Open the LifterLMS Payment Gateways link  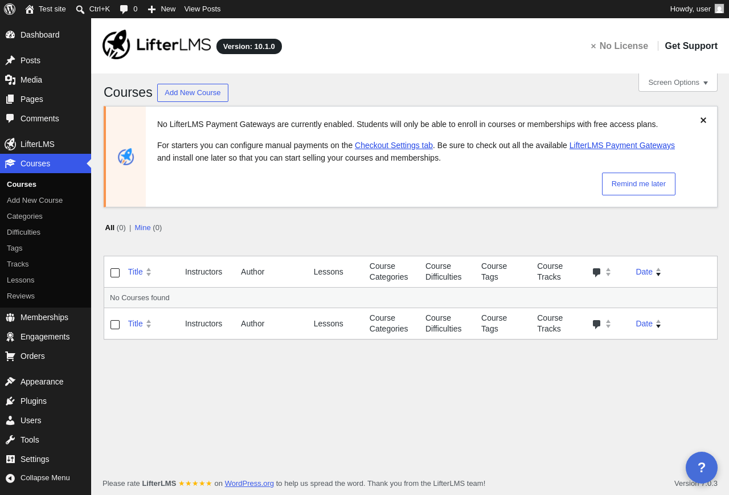[x=622, y=145]
